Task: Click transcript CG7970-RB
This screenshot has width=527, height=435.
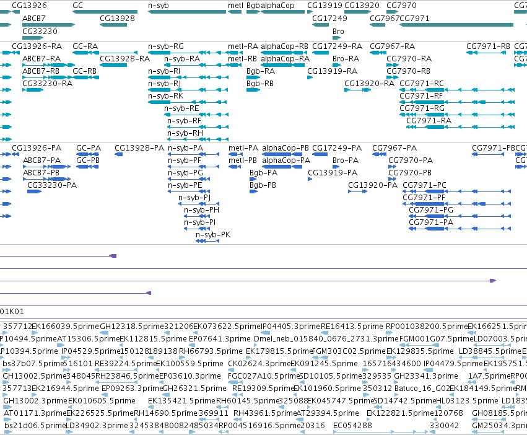Action: click(x=408, y=71)
